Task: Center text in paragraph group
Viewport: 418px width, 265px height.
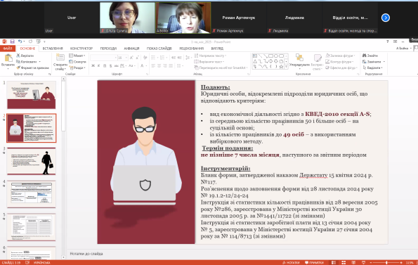Action: pos(159,65)
